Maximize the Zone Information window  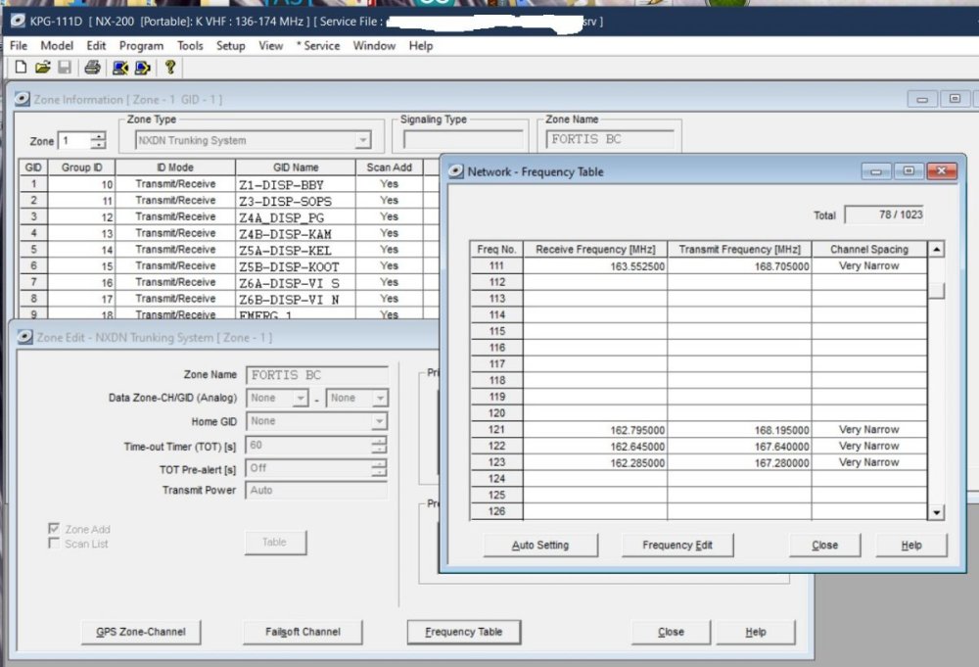coord(955,99)
